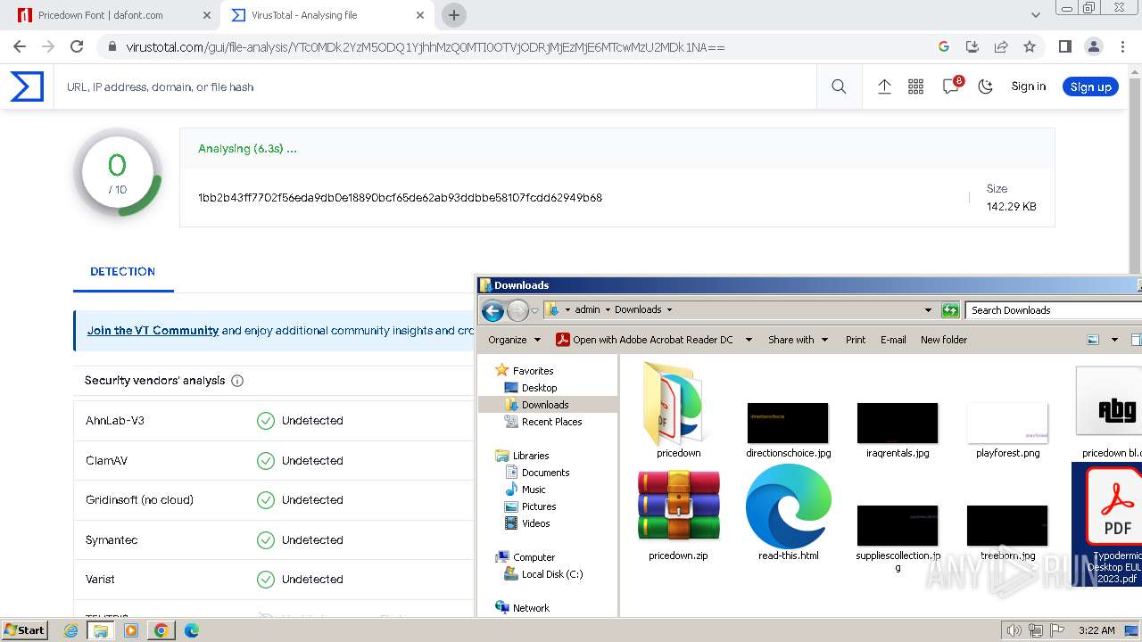Click the 0/10 detection score gauge
This screenshot has height=642, width=1142.
point(118,174)
